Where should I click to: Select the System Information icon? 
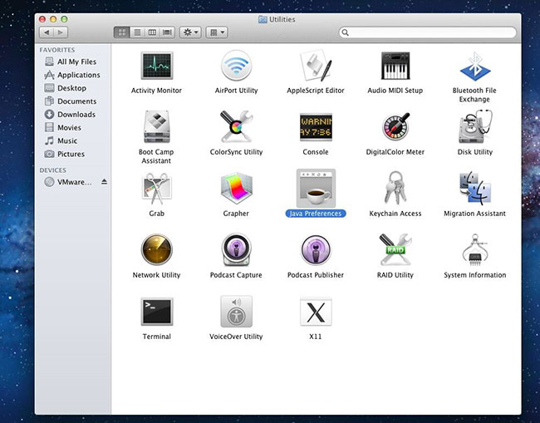click(475, 250)
